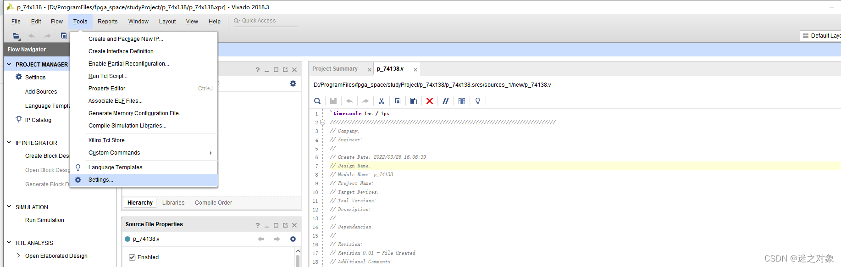Click the gear icon beside Flow Navigator Settings
Image resolution: width=841 pixels, height=267 pixels.
(19, 77)
